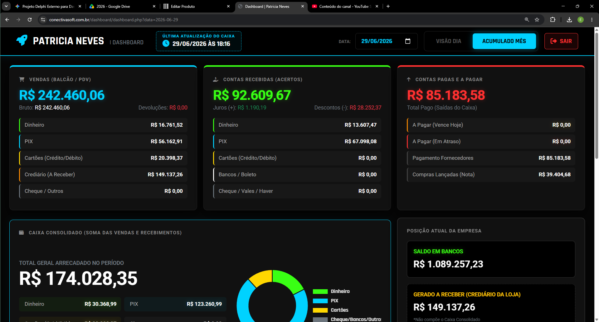Image resolution: width=599 pixels, height=322 pixels.
Task: Close the Projeto Delphi Externo tab
Action: (80, 6)
